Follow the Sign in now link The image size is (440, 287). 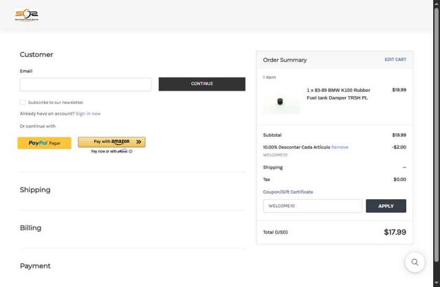click(88, 113)
